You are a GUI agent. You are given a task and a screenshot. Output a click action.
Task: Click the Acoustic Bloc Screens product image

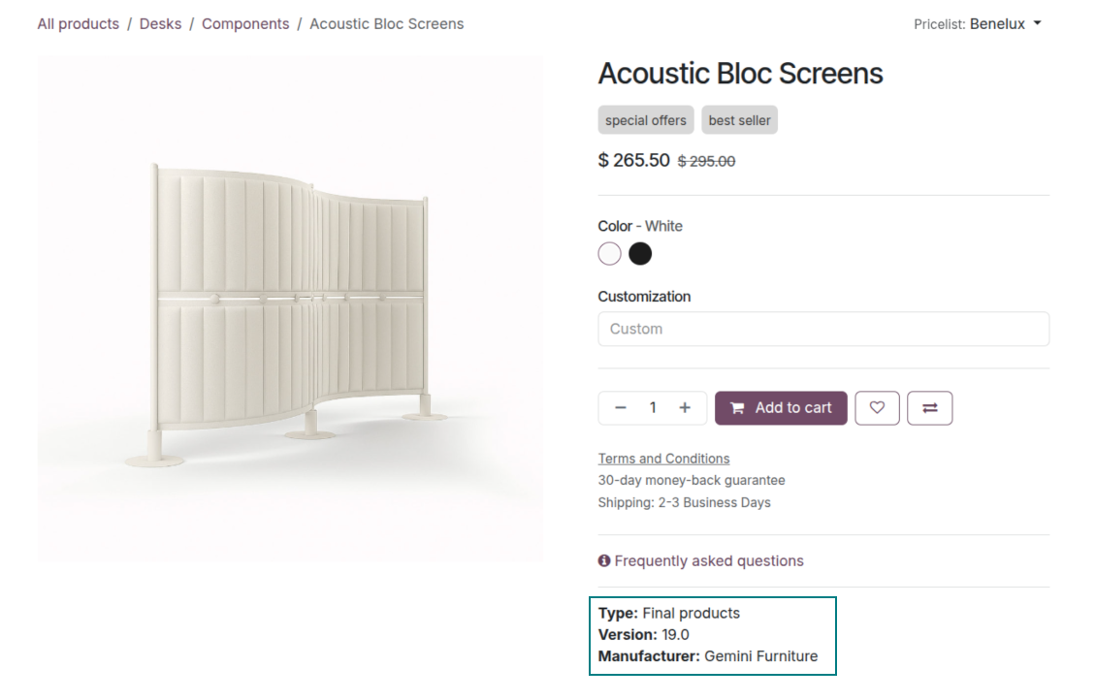pyautogui.click(x=290, y=308)
